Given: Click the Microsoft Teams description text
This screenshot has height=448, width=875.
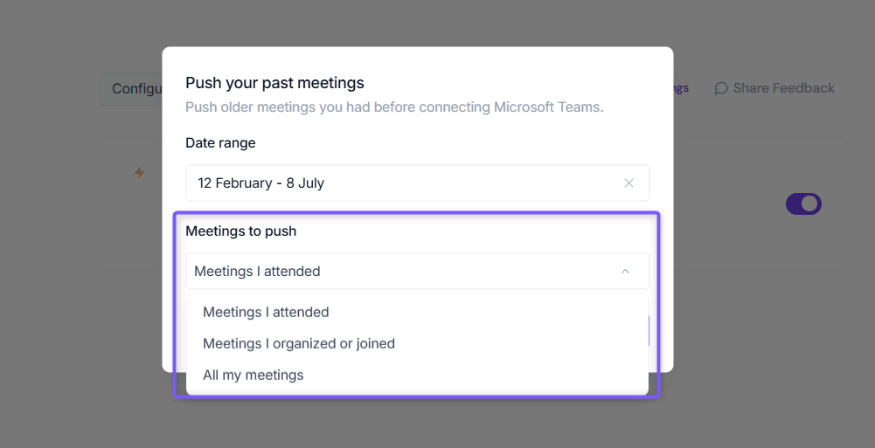Looking at the screenshot, I should [x=394, y=107].
